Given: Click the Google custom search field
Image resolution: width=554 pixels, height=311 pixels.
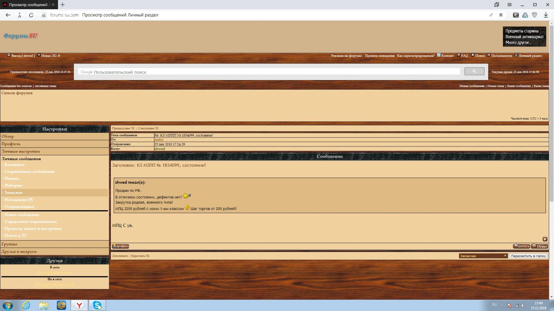Looking at the screenshot, I should pos(270,72).
